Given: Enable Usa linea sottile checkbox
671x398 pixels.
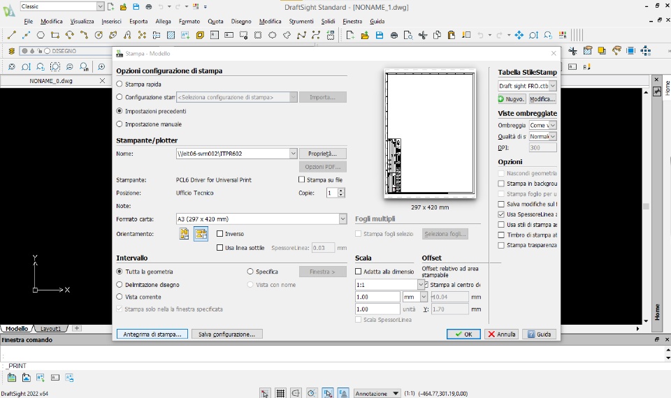Looking at the screenshot, I should pyautogui.click(x=220, y=247).
